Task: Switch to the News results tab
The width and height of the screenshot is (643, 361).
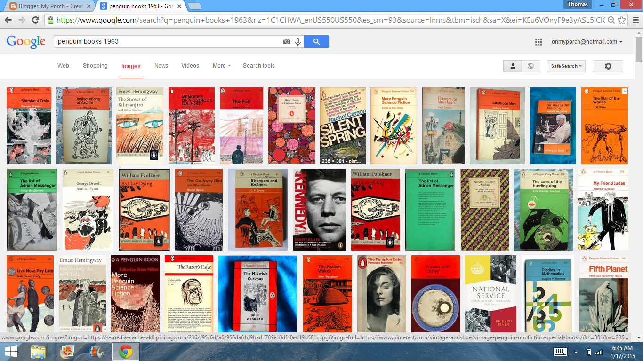Action: [161, 66]
